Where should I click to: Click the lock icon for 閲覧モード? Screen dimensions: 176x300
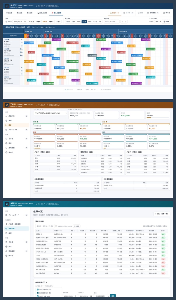point(111,13)
